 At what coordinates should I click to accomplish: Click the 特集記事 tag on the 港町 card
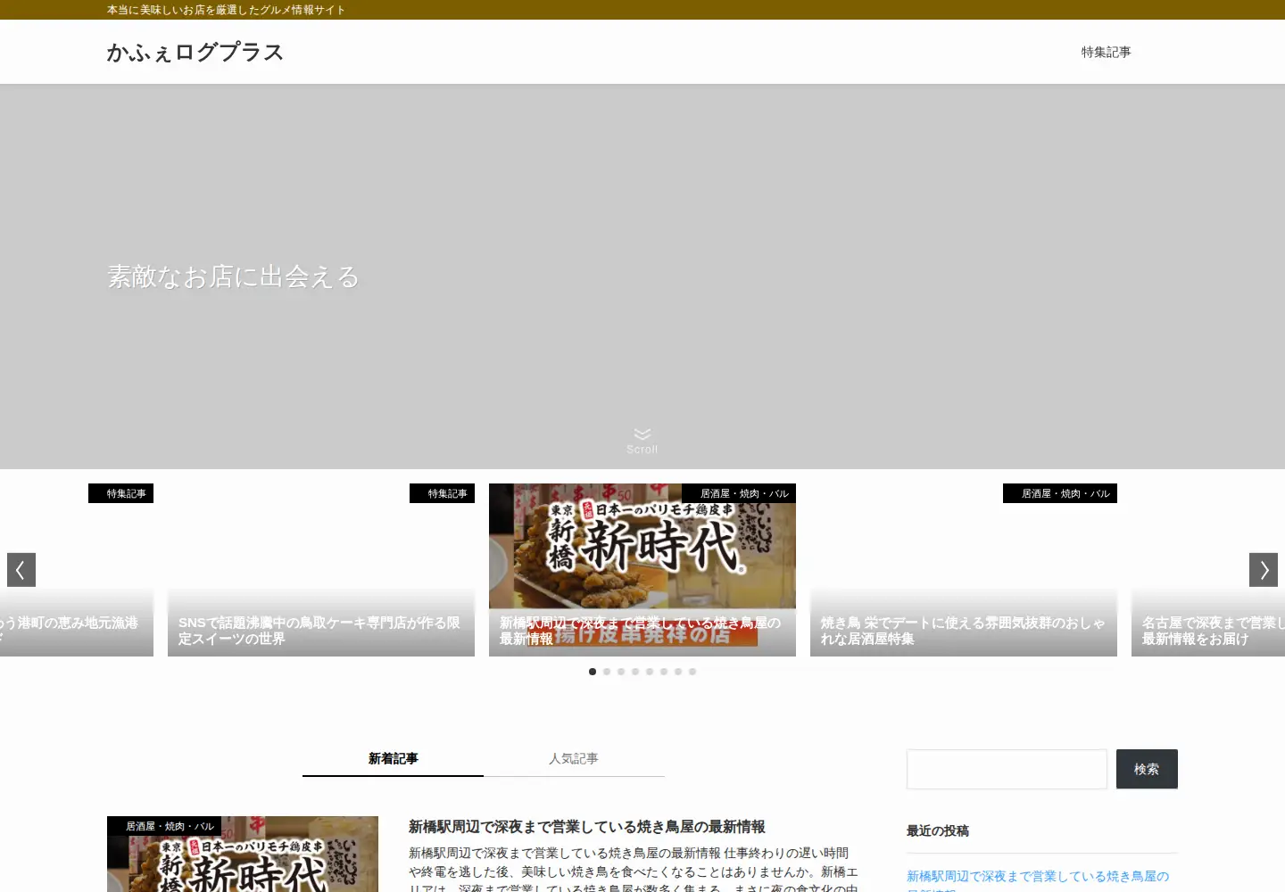click(120, 493)
